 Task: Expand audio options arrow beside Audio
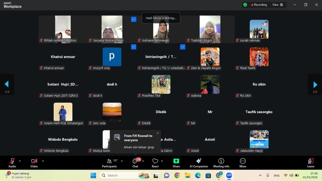pos(20,161)
